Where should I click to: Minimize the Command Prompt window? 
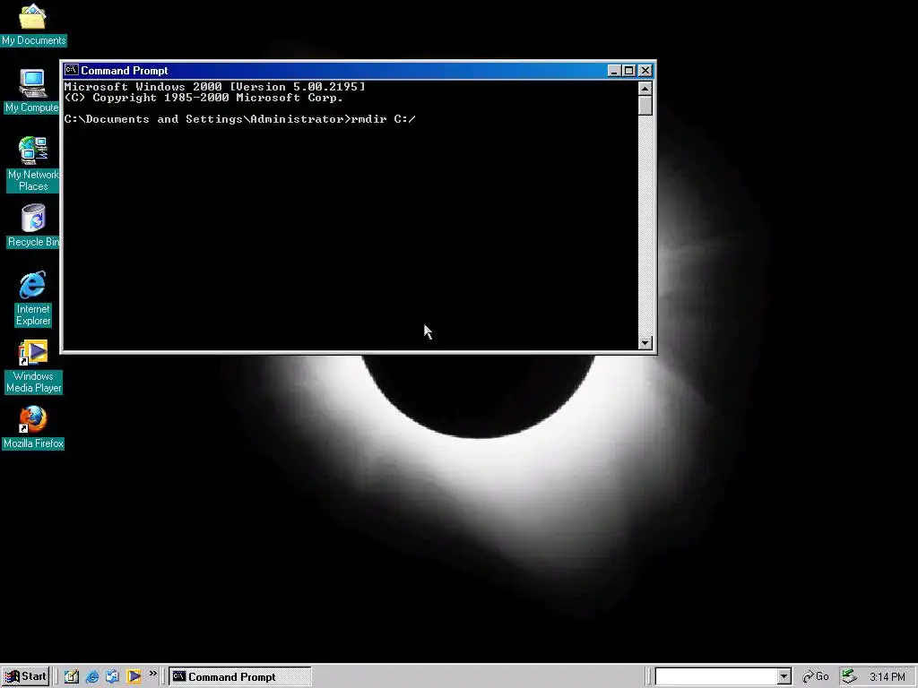[613, 70]
